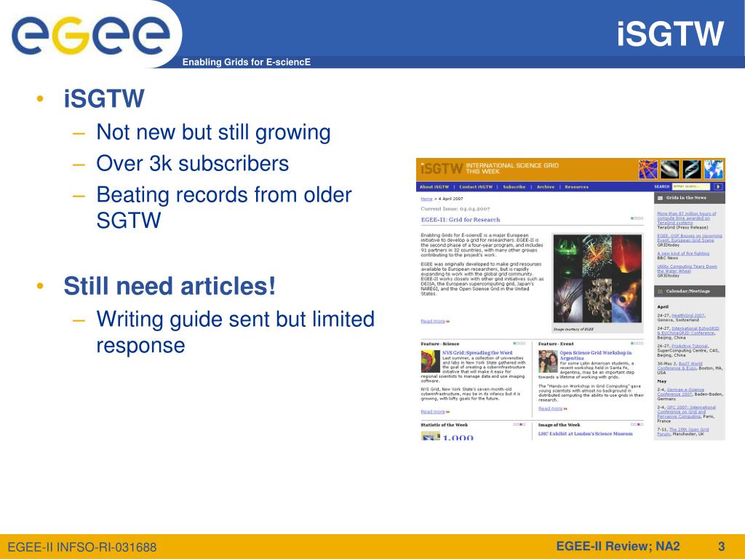Click Read more under Argentina workshop article

550,408
